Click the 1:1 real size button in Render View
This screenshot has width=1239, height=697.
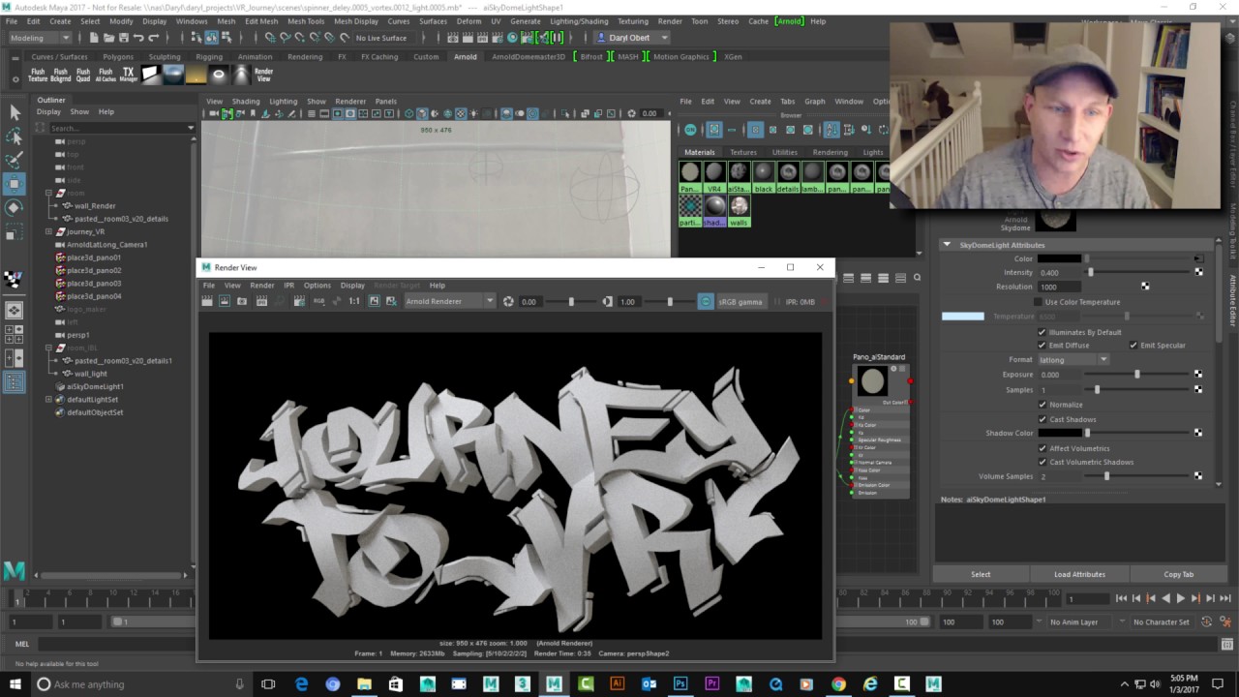click(x=354, y=301)
